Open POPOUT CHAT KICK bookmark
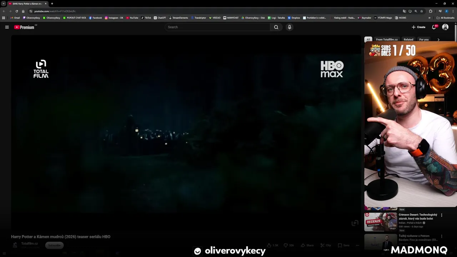 pyautogui.click(x=75, y=17)
